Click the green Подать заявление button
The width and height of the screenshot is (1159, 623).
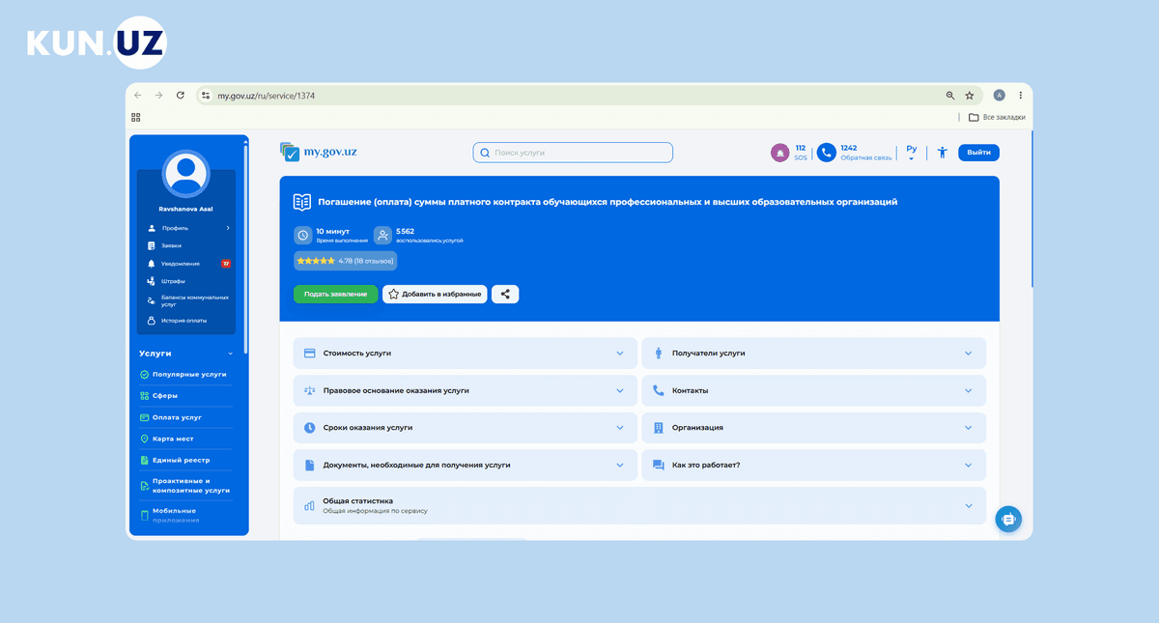(335, 294)
